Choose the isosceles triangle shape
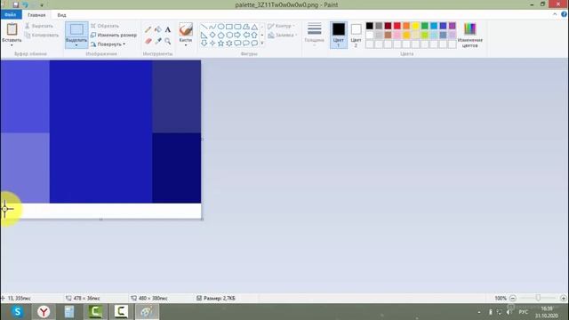 coord(254,27)
